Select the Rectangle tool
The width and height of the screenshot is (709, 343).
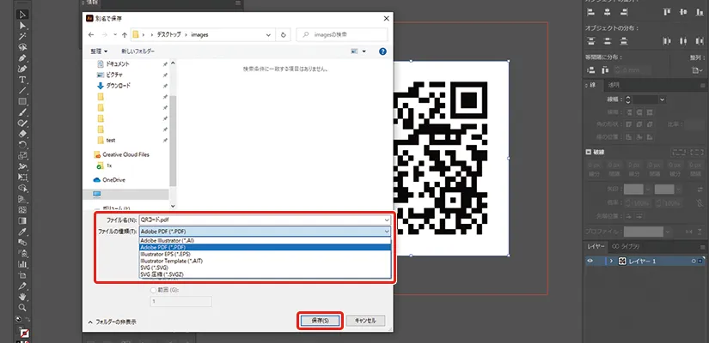coord(22,101)
